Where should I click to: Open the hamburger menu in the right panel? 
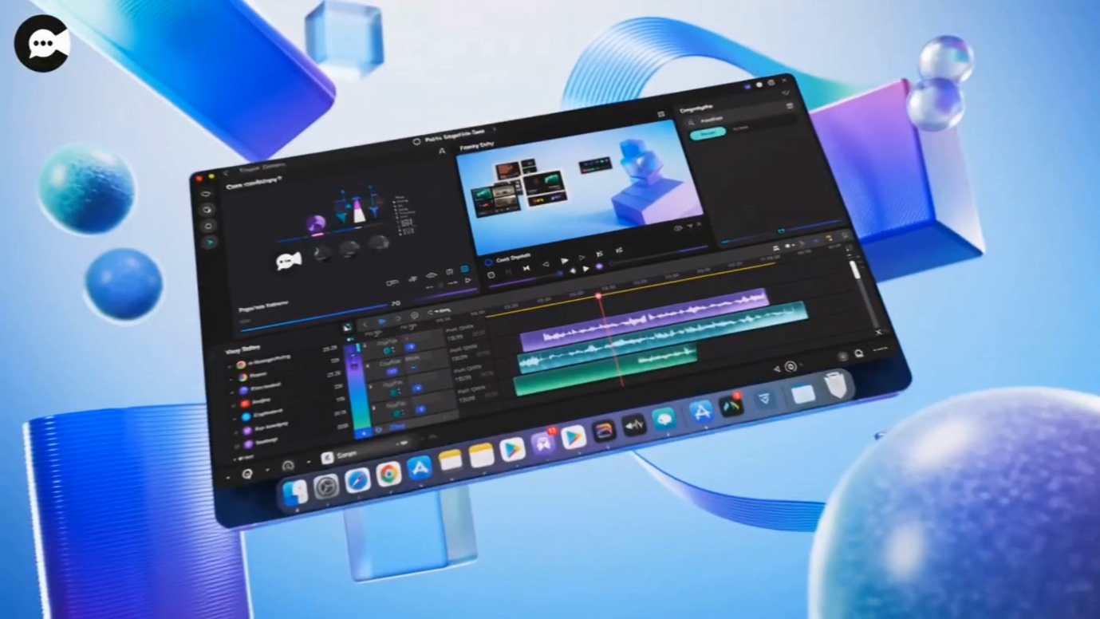point(790,106)
